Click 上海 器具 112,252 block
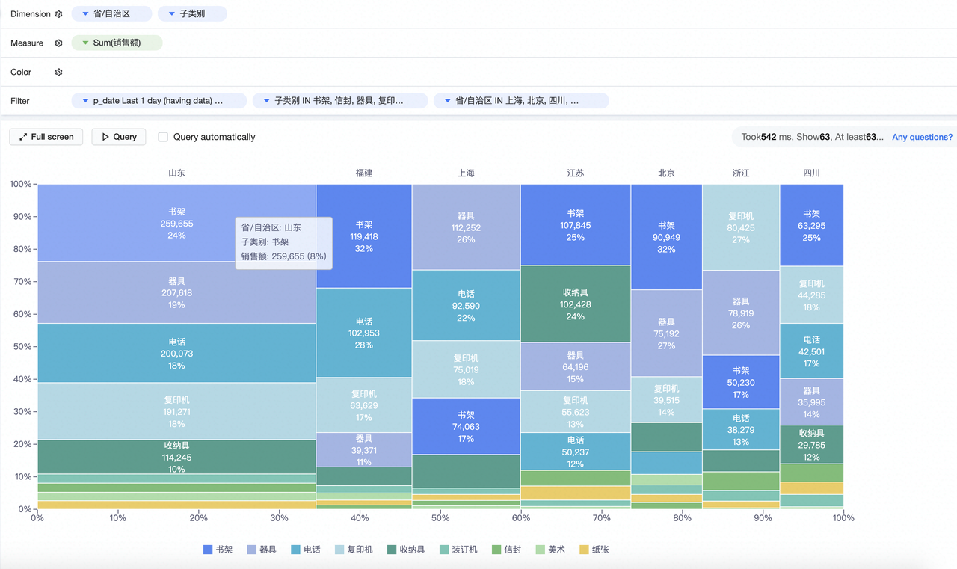This screenshot has height=569, width=957. click(466, 227)
